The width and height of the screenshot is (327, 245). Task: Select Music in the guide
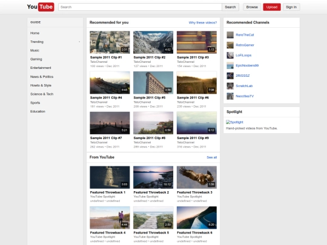point(35,50)
